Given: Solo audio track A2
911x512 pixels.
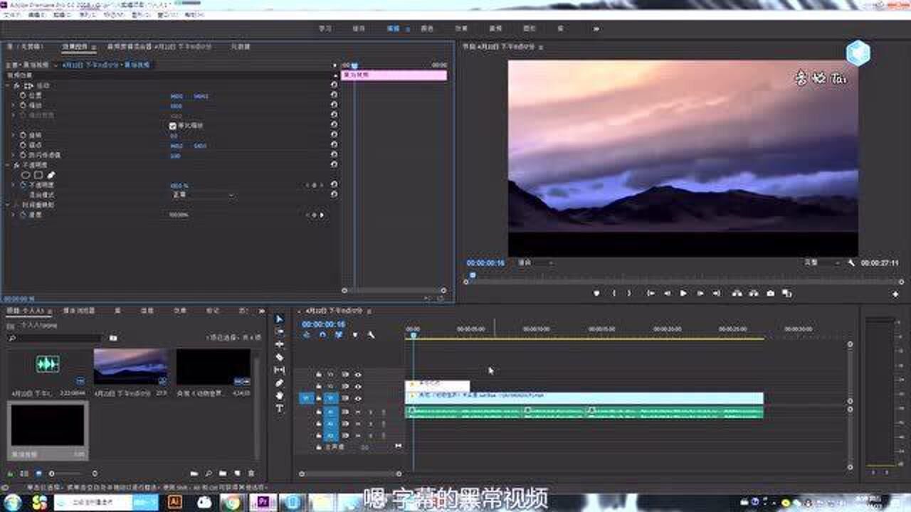Looking at the screenshot, I should [371, 424].
